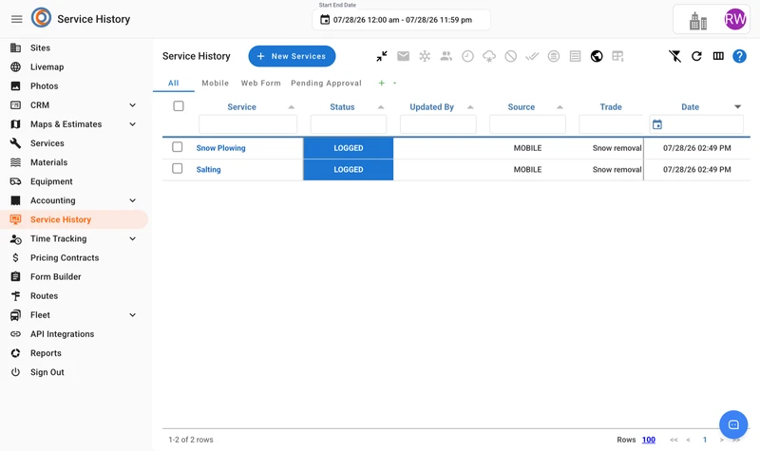Check the Snow Plowing row checkbox
The height and width of the screenshot is (451, 760).
178,147
